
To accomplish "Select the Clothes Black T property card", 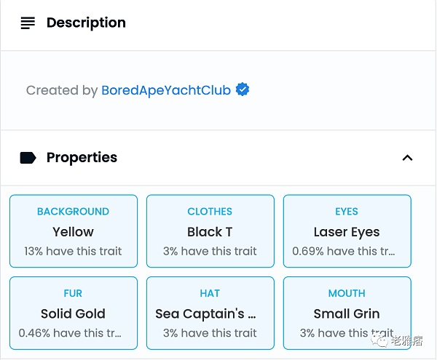I will click(x=210, y=231).
